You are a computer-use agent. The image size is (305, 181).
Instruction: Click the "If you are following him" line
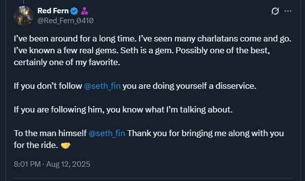point(123,109)
